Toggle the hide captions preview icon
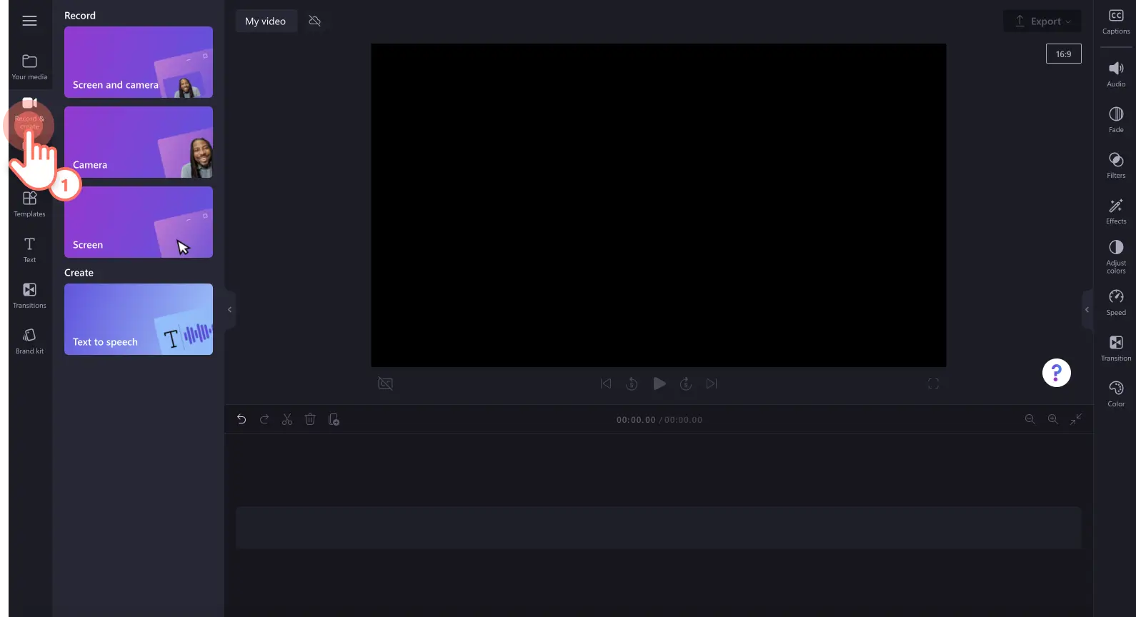The width and height of the screenshot is (1136, 617). pyautogui.click(x=385, y=384)
